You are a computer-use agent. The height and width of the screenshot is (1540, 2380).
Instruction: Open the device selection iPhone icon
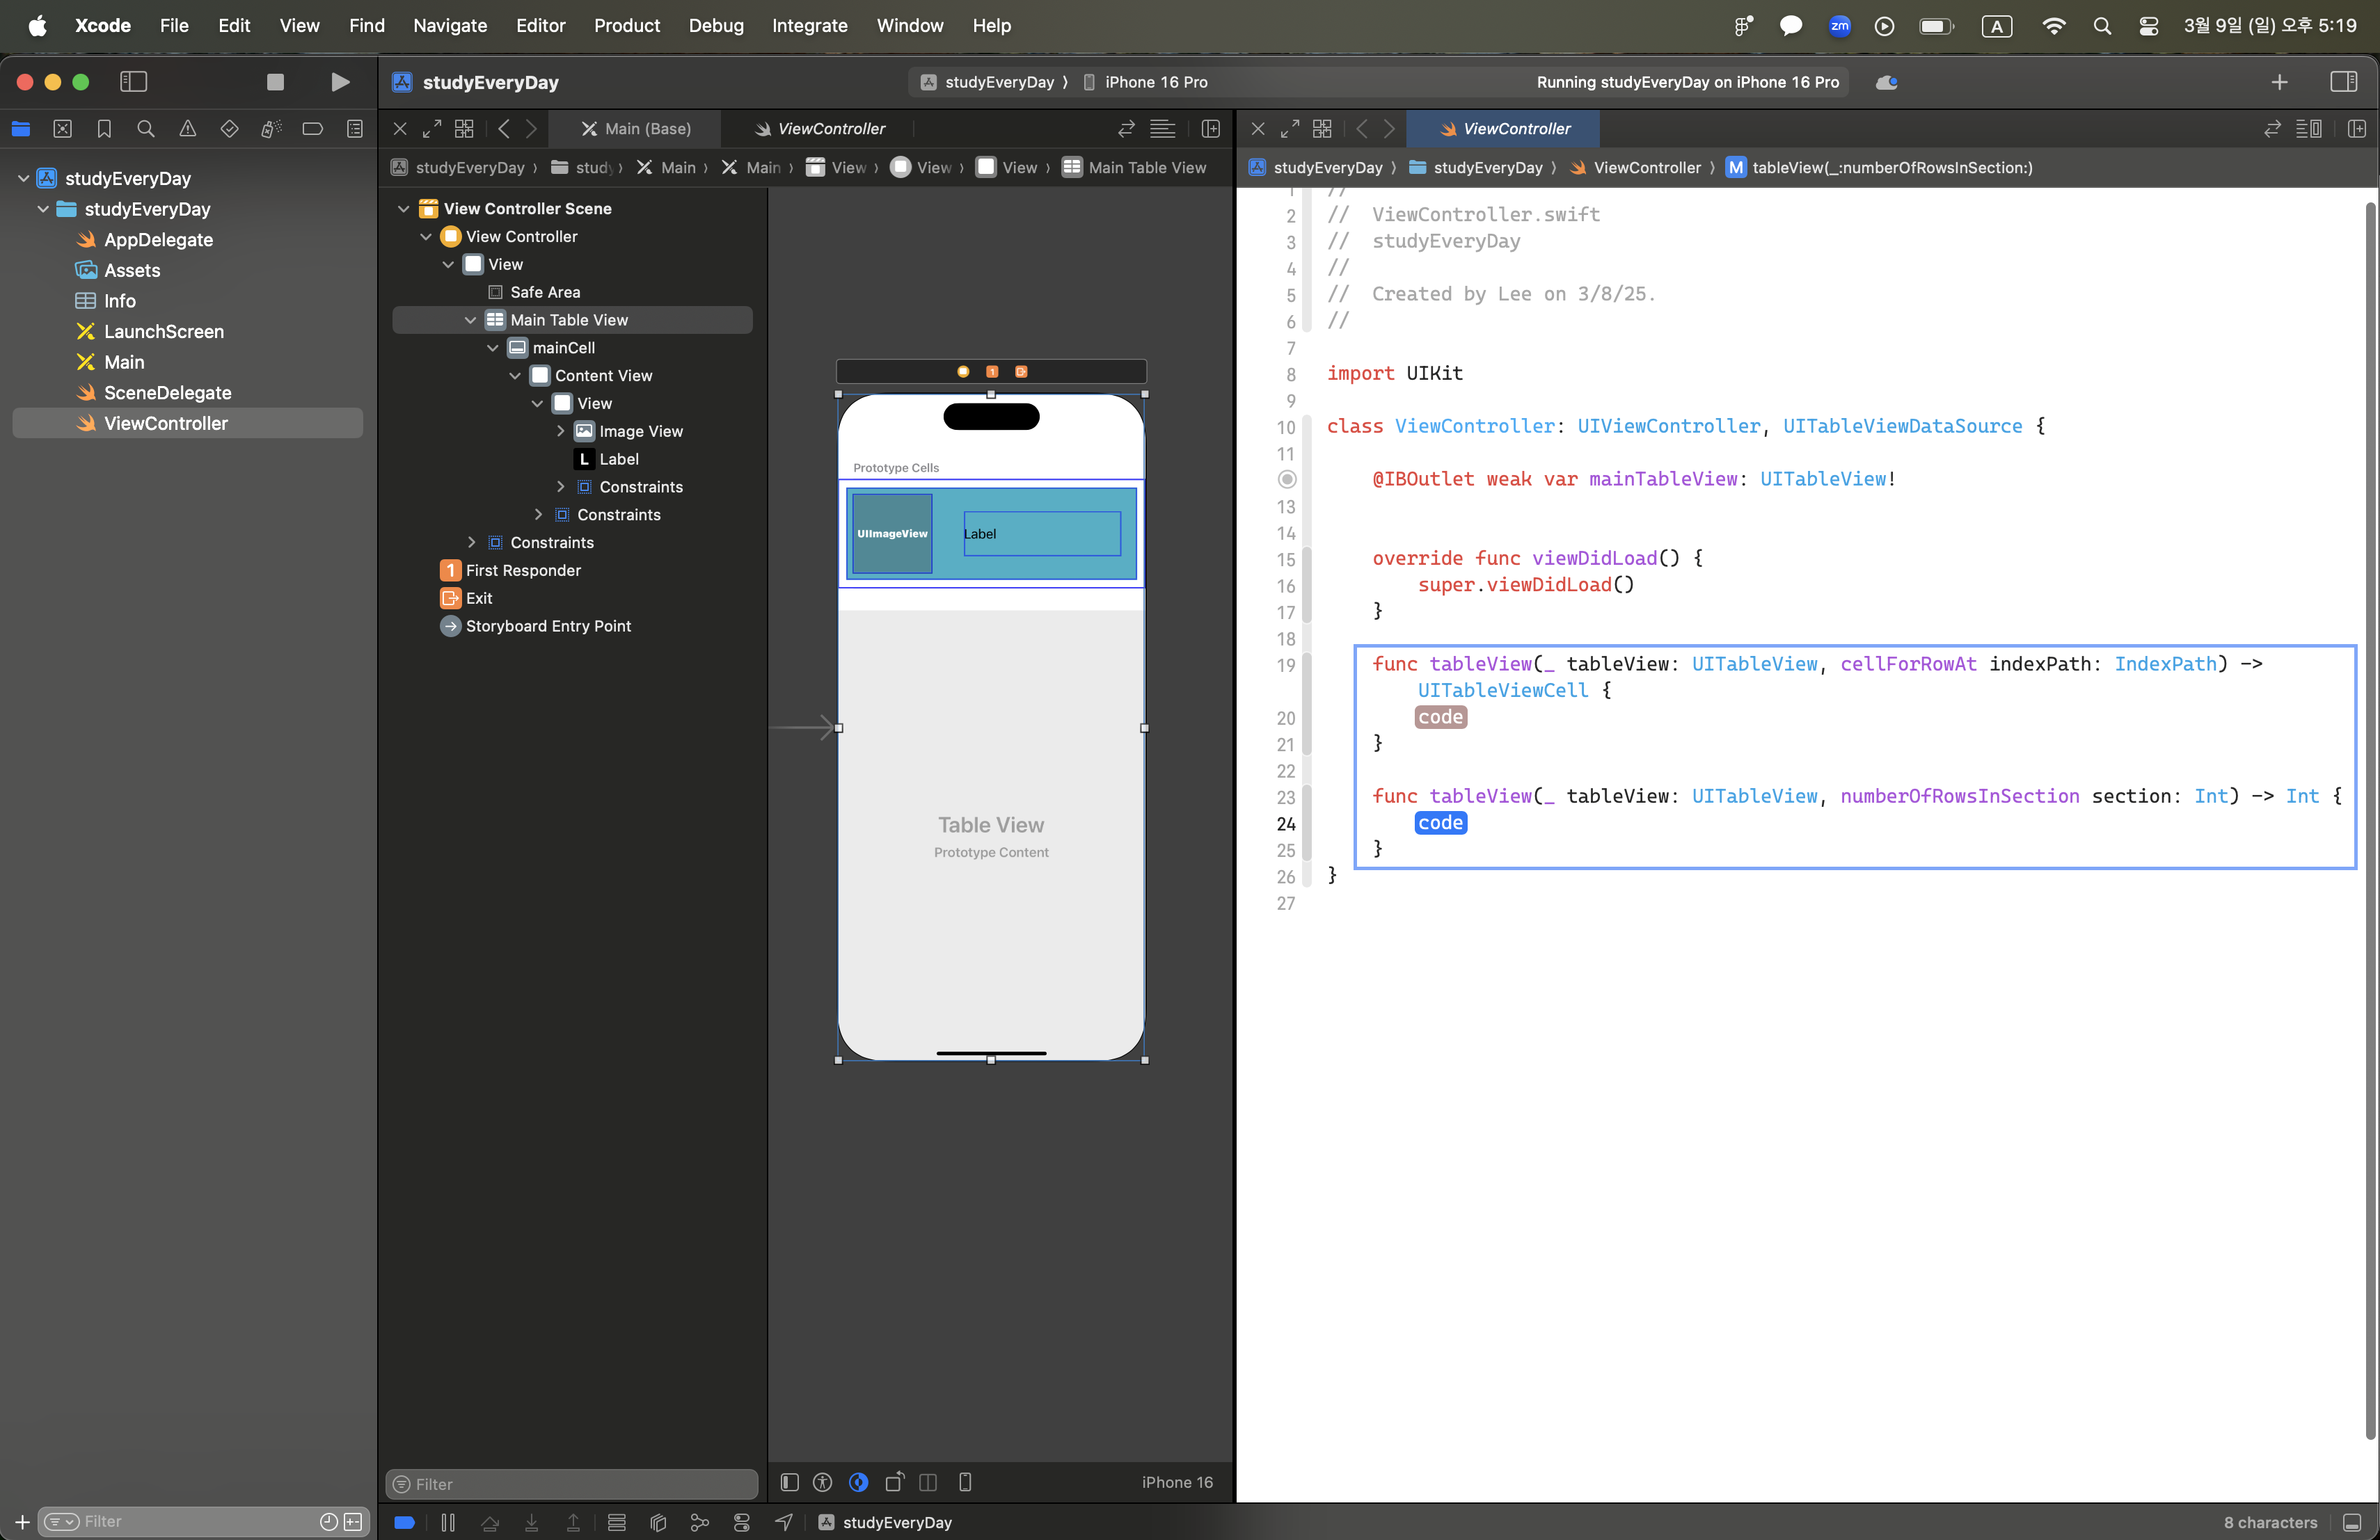[x=965, y=1482]
